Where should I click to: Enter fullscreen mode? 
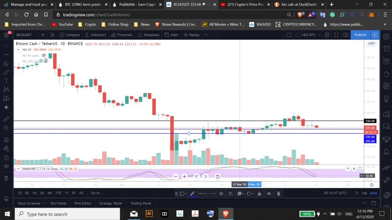click(336, 35)
